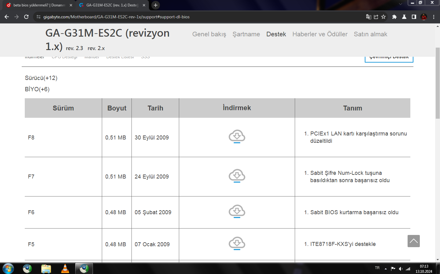Open the Windows Start menu
Image resolution: width=440 pixels, height=274 pixels.
[8, 269]
